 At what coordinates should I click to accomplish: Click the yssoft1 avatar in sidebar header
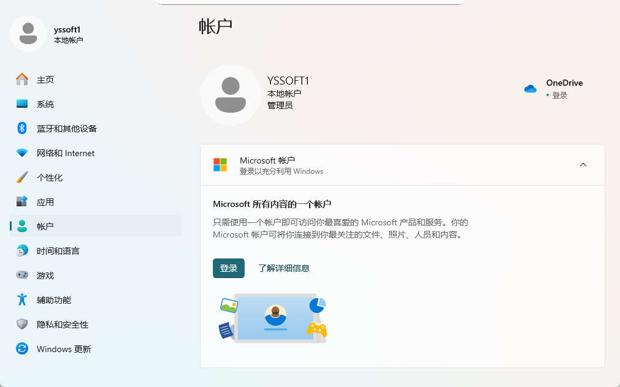coord(28,34)
